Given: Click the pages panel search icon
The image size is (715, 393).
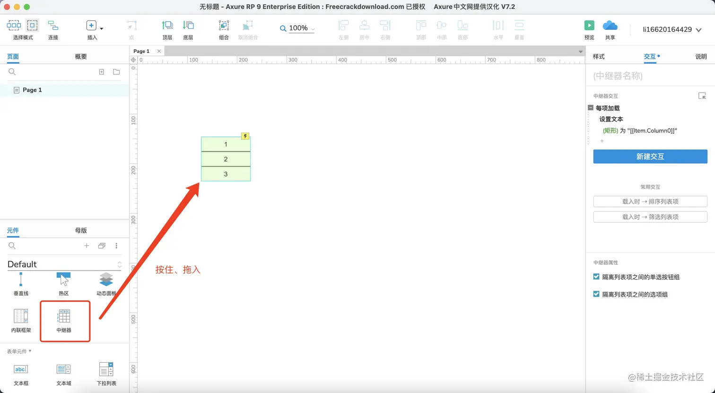Looking at the screenshot, I should pyautogui.click(x=12, y=72).
